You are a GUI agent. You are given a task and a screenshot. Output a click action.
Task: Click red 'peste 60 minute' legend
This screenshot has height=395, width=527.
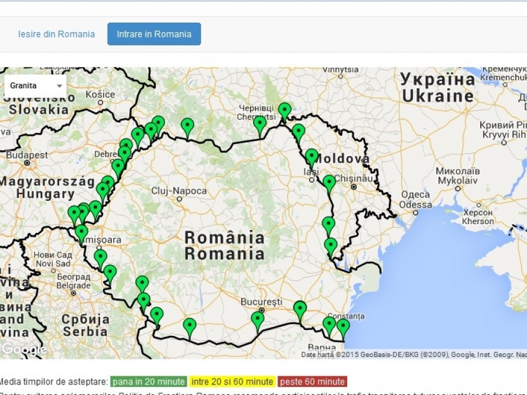click(312, 382)
